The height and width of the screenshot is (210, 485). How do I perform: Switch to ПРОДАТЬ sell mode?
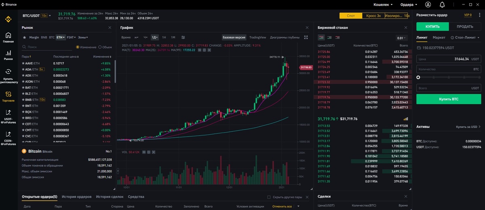pyautogui.click(x=465, y=27)
